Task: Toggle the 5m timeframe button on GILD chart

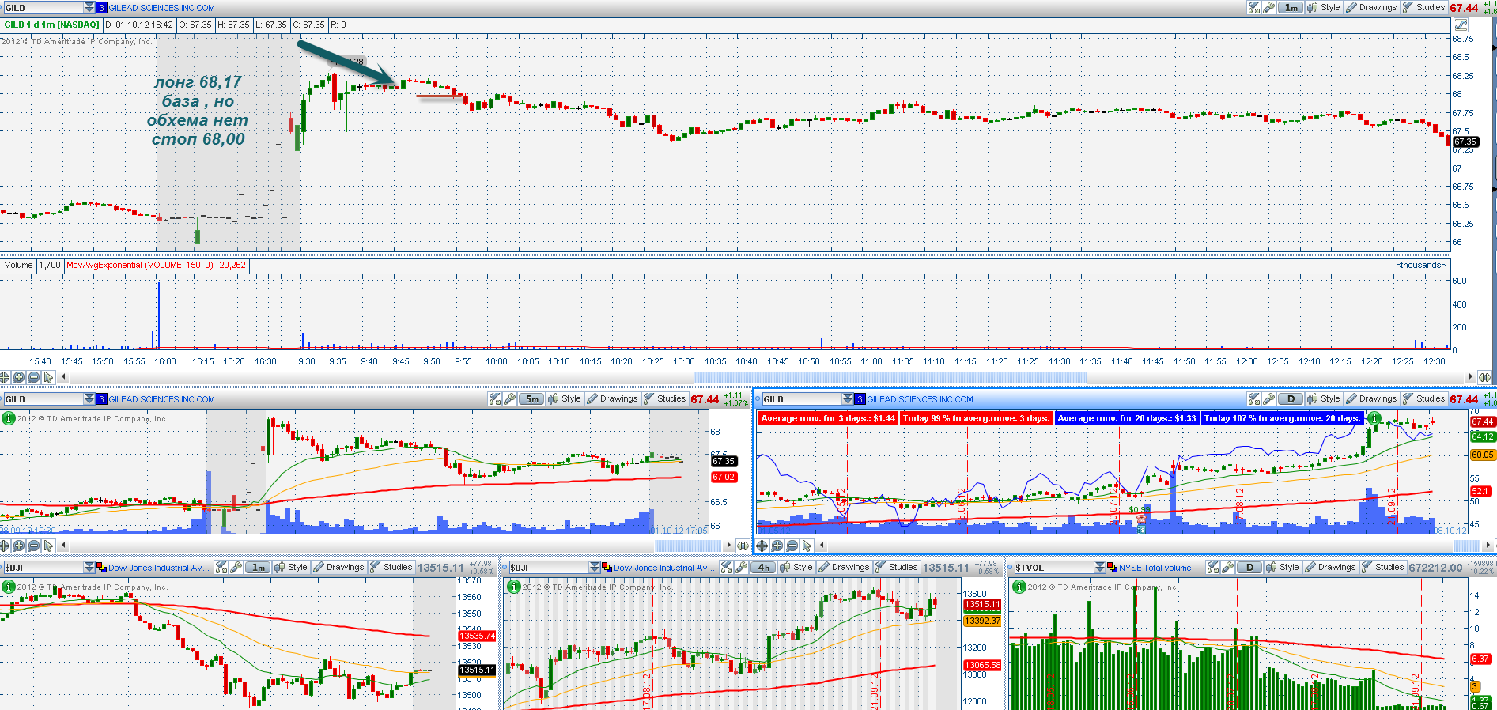Action: pyautogui.click(x=532, y=399)
